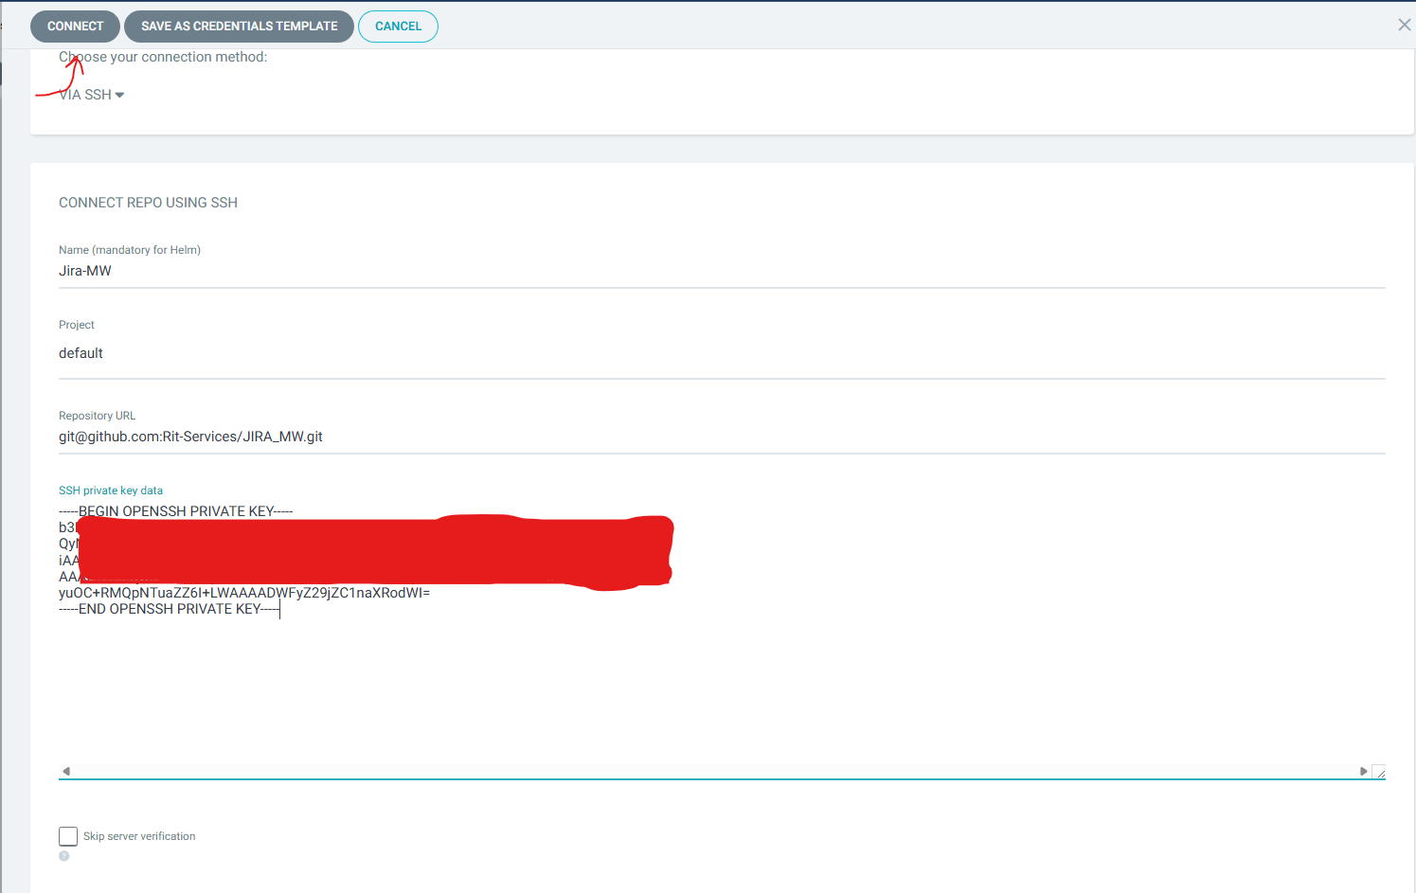Tick the Skip server verification checkbox
The height and width of the screenshot is (893, 1416).
point(68,836)
